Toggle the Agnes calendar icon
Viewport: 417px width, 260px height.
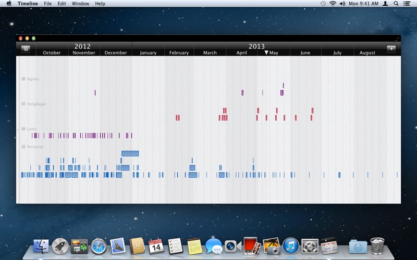pyautogui.click(x=23, y=79)
